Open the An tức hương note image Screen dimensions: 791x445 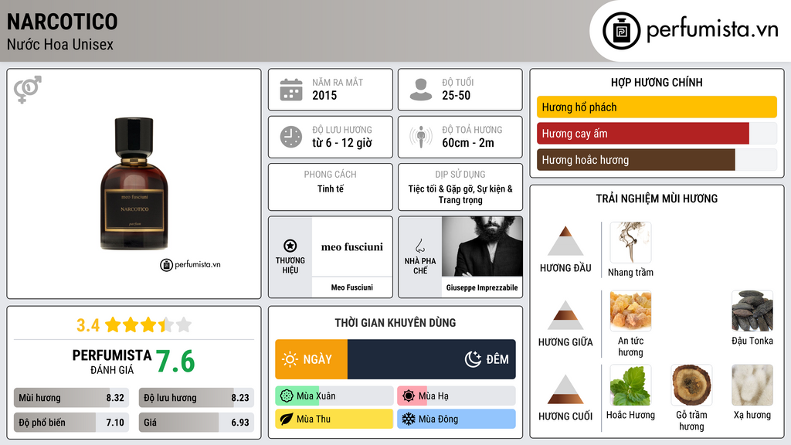[x=630, y=311]
